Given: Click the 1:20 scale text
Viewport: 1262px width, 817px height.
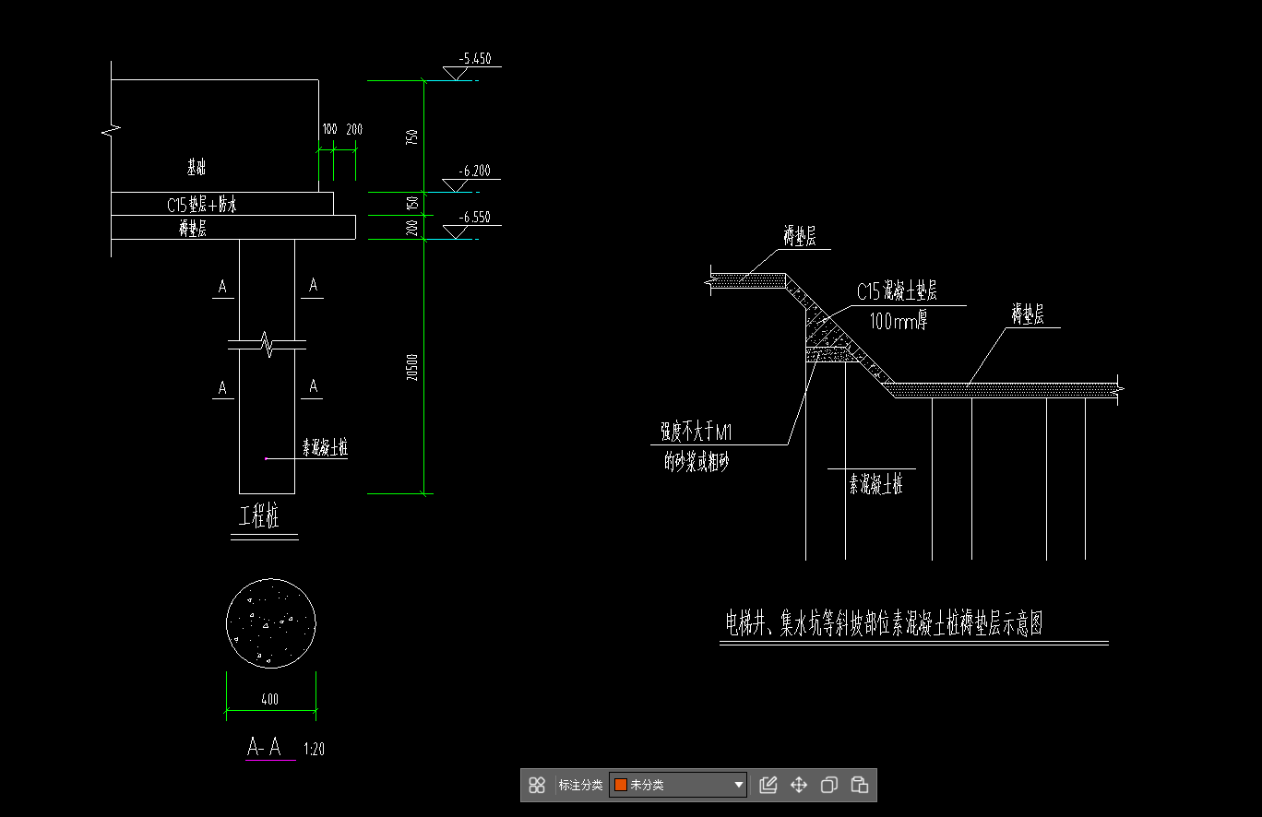Looking at the screenshot, I should pyautogui.click(x=314, y=750).
